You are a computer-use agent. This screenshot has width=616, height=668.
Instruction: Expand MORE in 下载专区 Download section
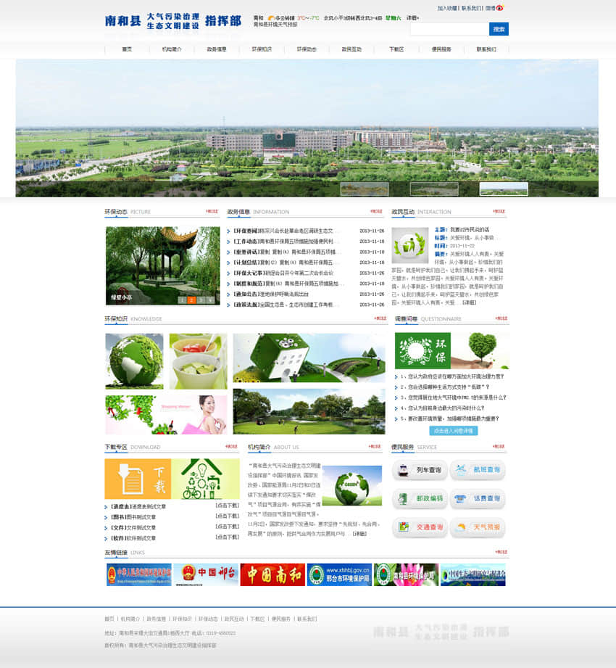231,447
